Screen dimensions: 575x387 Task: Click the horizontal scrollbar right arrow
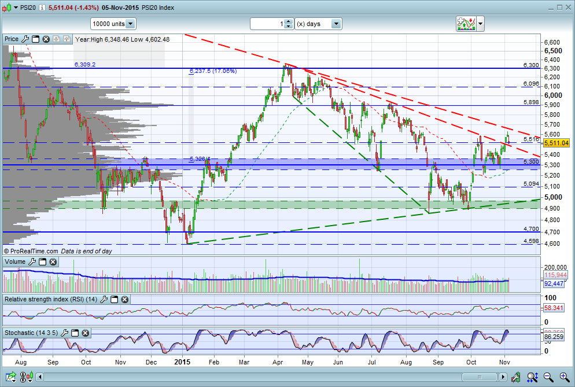pos(503,377)
